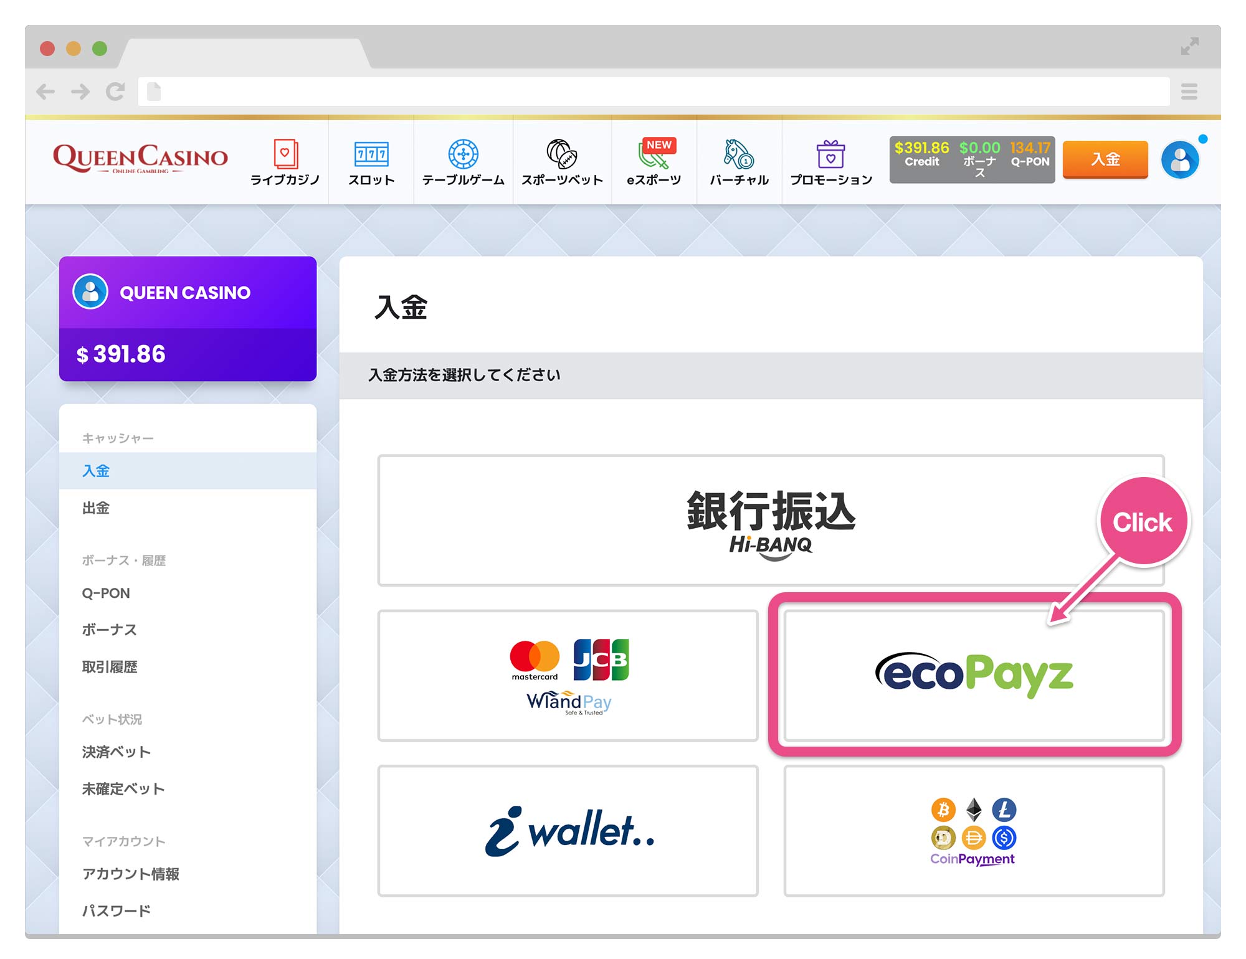Click the キャッシャー section label

[118, 438]
